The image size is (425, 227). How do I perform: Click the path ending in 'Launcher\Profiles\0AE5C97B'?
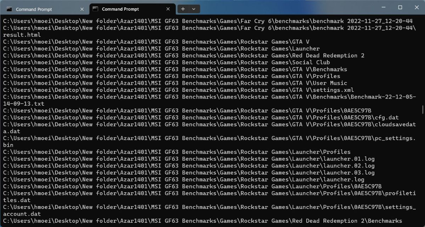click(x=192, y=186)
